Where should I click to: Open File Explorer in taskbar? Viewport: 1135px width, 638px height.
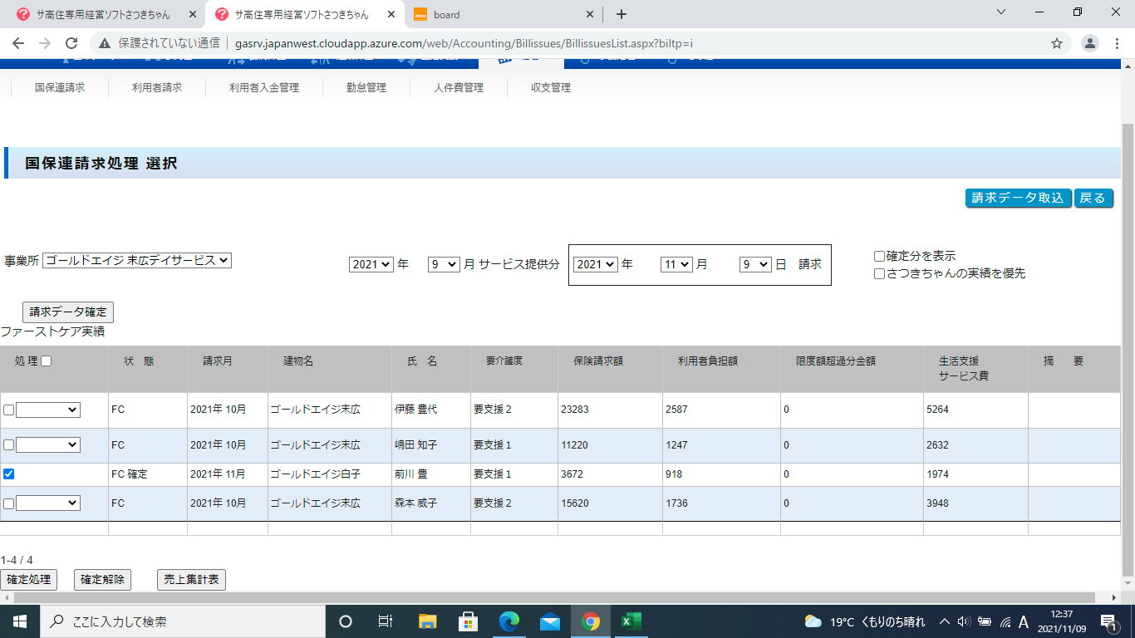(x=427, y=621)
